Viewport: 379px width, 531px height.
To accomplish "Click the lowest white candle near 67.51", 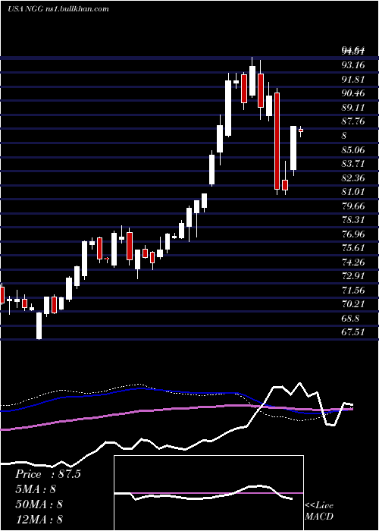I will tap(39, 325).
